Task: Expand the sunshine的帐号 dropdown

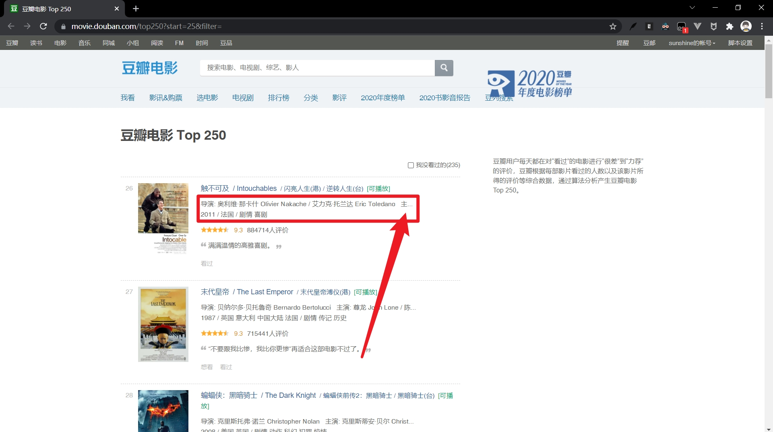Action: coord(692,43)
